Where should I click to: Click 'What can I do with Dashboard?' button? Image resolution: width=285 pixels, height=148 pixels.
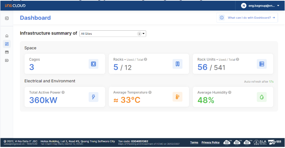pos(247,18)
